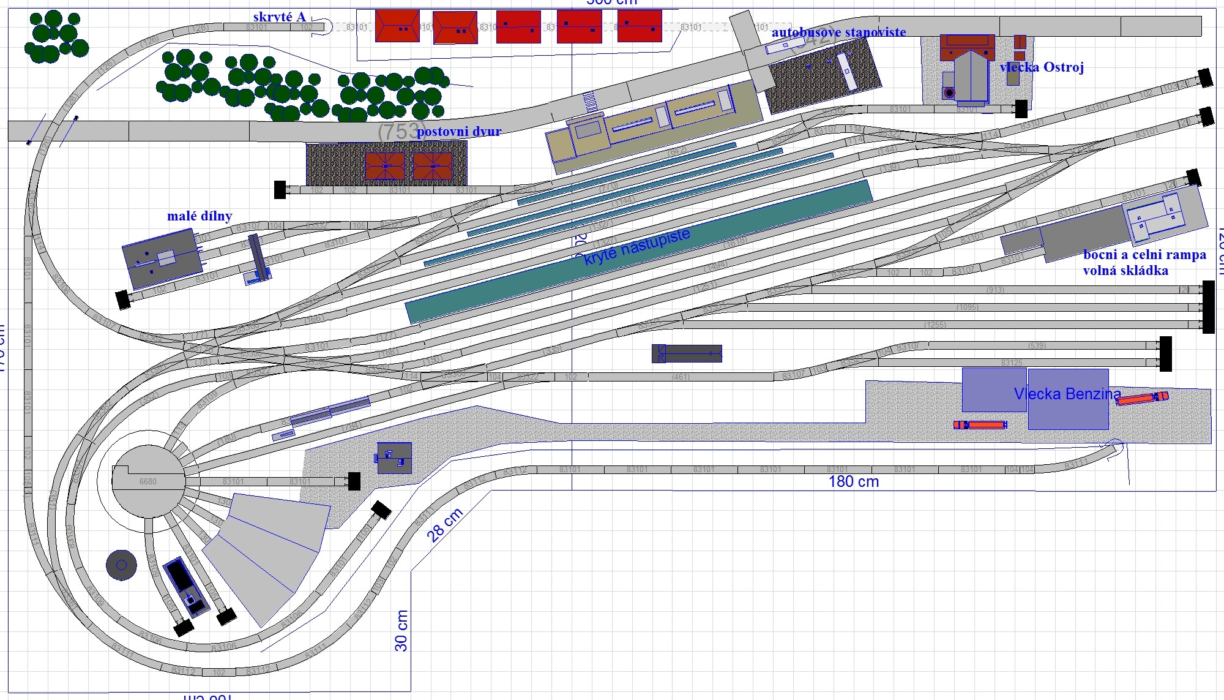
Task: Select the 'vlecka Ostroj' text label
Action: pyautogui.click(x=1042, y=67)
